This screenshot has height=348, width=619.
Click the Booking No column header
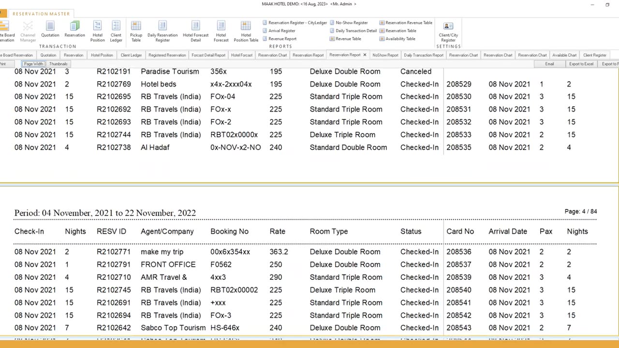(x=229, y=232)
